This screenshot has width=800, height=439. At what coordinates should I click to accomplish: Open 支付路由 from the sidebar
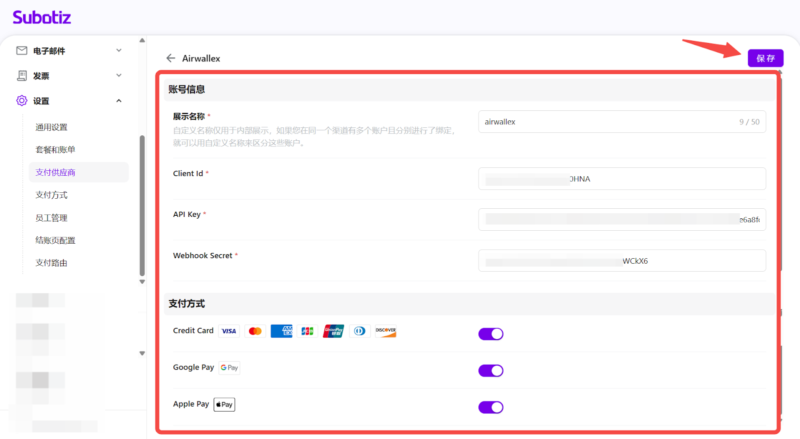(x=51, y=263)
